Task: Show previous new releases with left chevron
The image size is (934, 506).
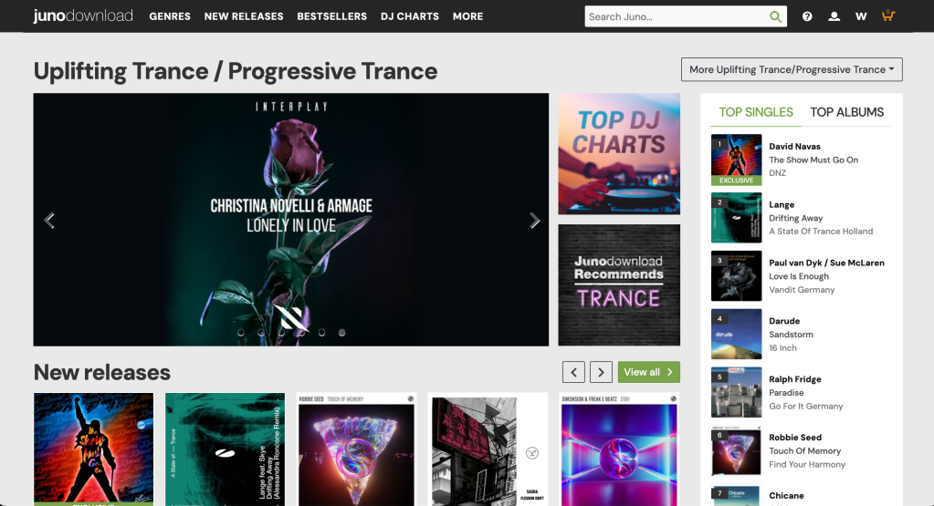Action: click(573, 372)
